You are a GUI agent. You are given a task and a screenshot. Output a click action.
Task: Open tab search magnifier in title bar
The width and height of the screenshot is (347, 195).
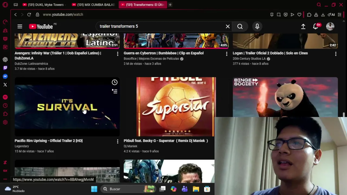coord(319,5)
